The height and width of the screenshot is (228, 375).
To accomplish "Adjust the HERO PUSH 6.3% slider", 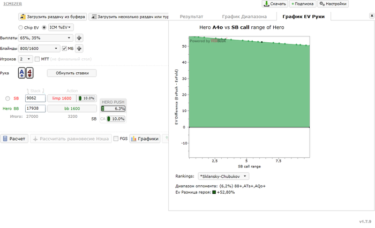I will 113,109.
